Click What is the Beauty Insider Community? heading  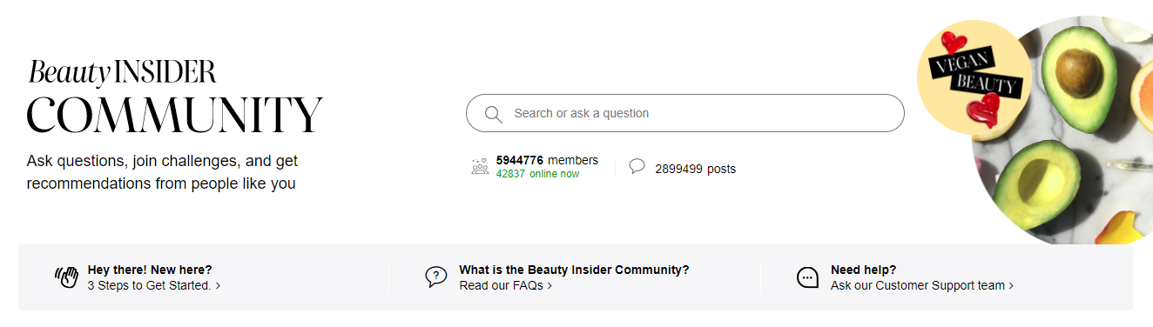click(x=574, y=270)
